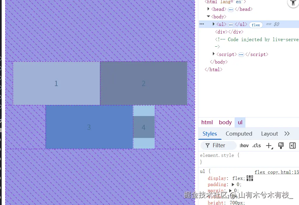Click flex item box numbered 1
Viewport: 299px width, 205px height.
pyautogui.click(x=56, y=83)
